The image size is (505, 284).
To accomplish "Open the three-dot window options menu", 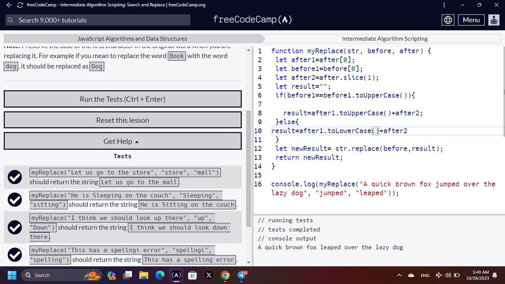I will pos(444,5).
